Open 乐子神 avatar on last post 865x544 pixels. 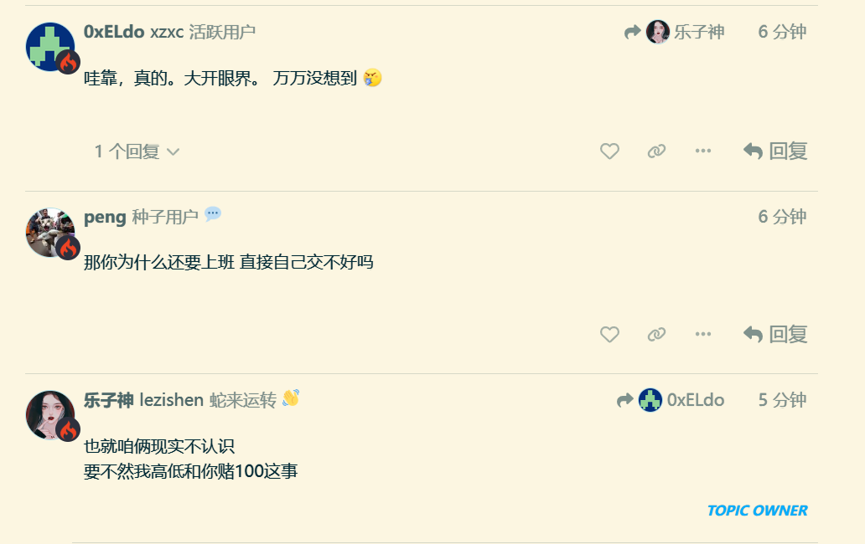50,415
